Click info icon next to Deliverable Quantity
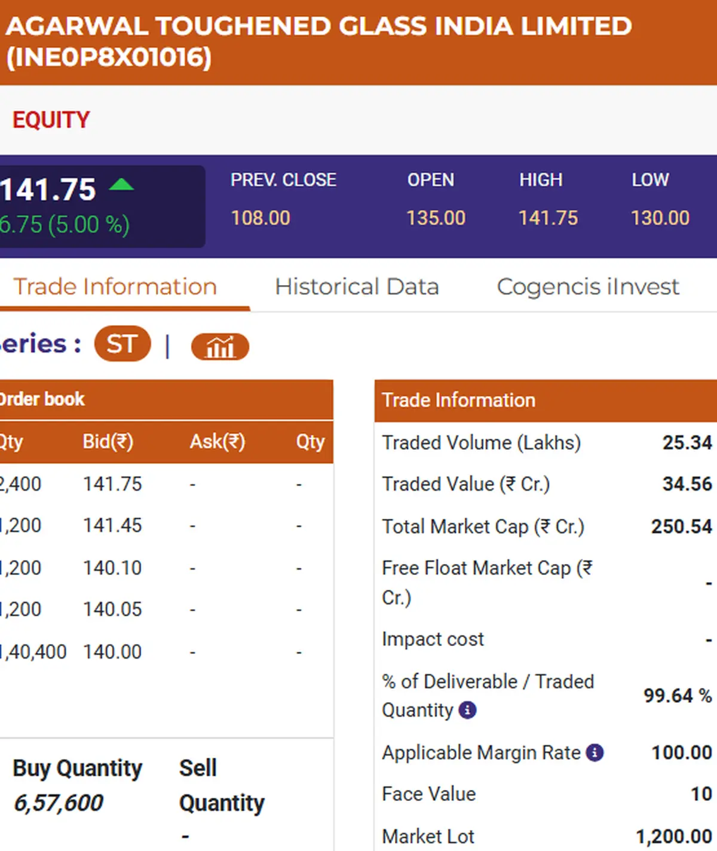Viewport: 717px width, 851px height. 467,710
